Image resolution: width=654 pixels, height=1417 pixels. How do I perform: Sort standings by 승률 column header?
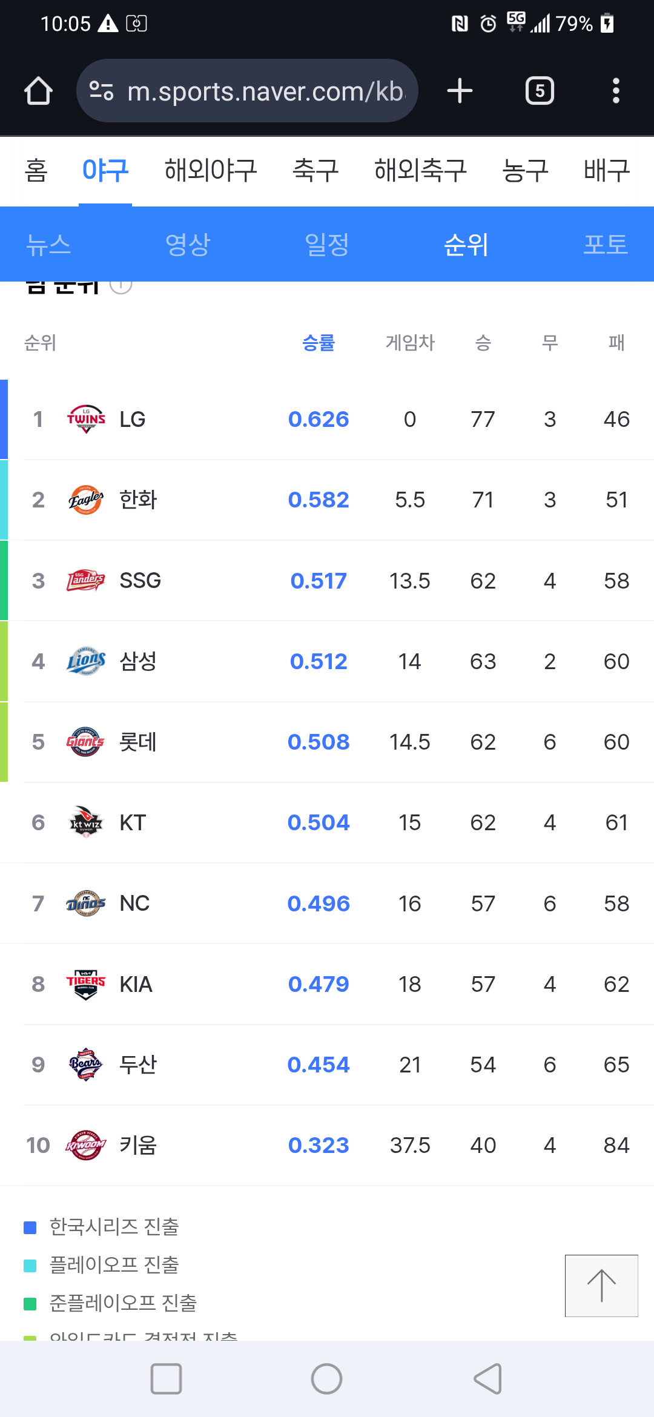click(x=319, y=343)
